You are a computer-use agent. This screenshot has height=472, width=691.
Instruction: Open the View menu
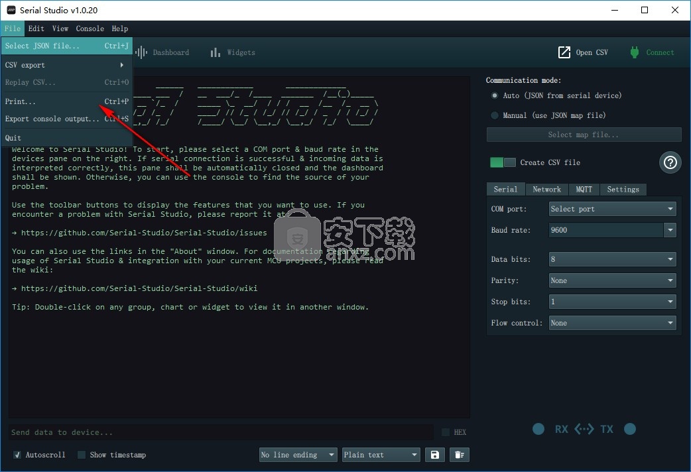[x=60, y=29]
